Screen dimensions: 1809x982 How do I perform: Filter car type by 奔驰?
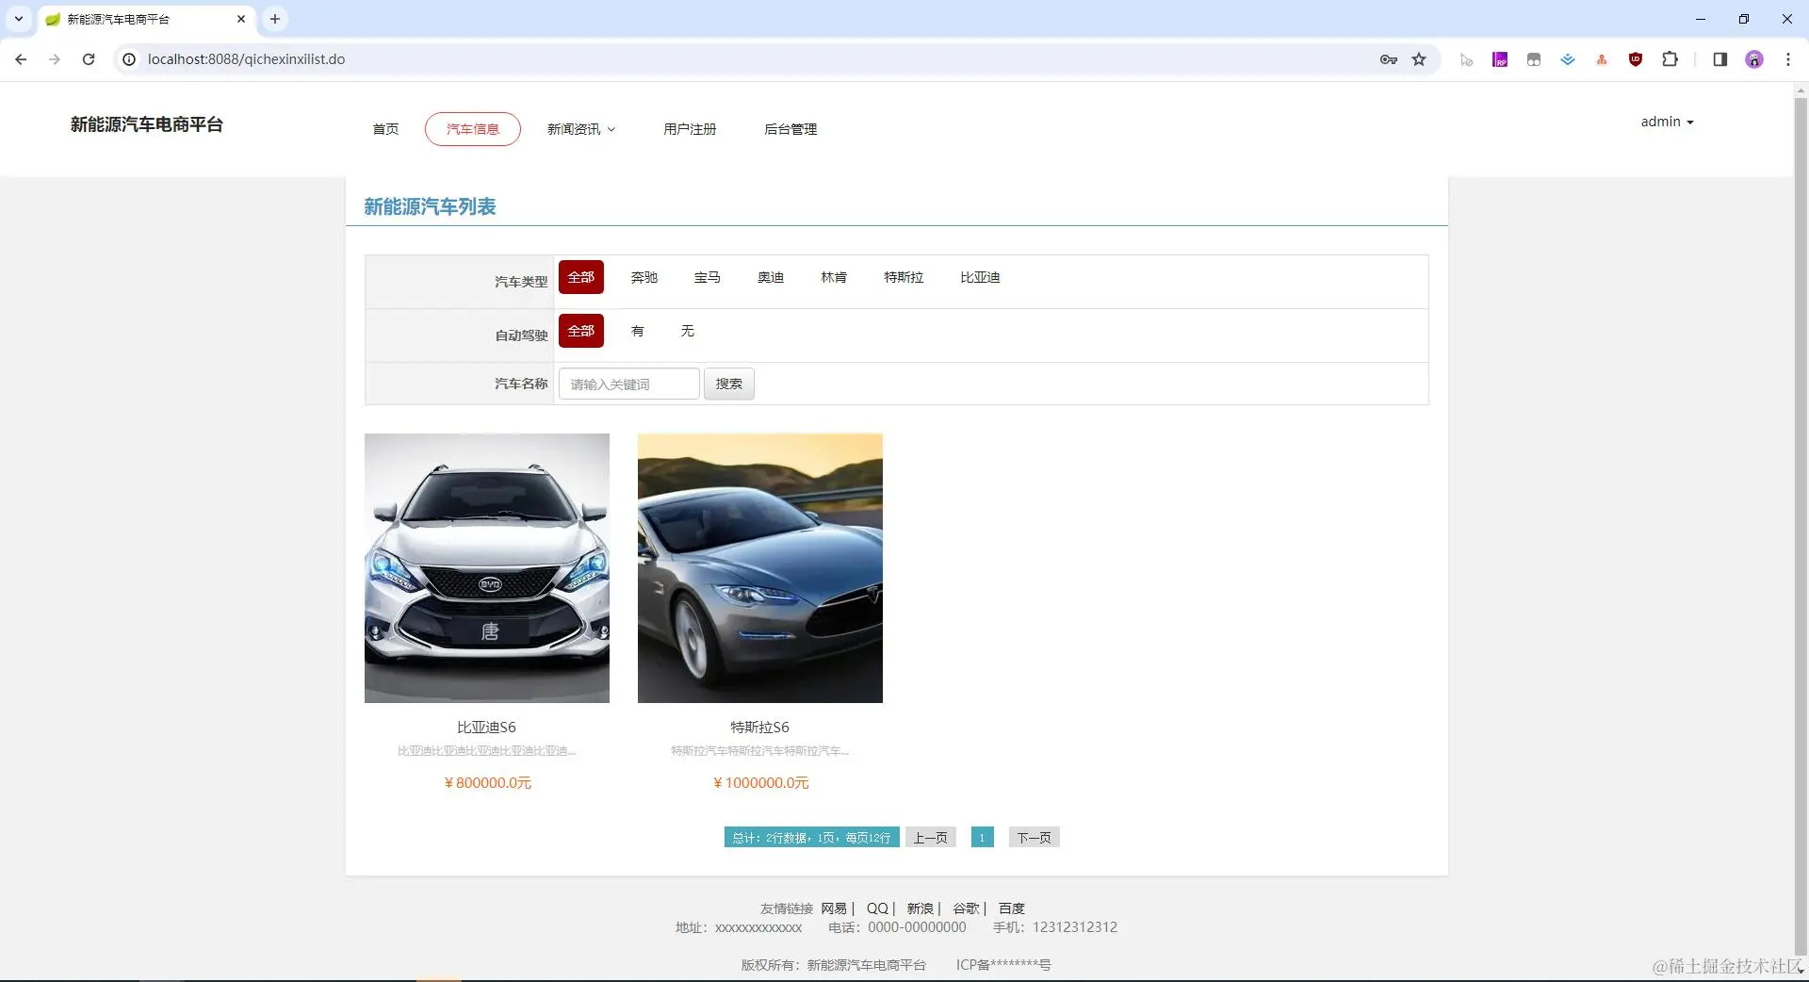tap(644, 277)
